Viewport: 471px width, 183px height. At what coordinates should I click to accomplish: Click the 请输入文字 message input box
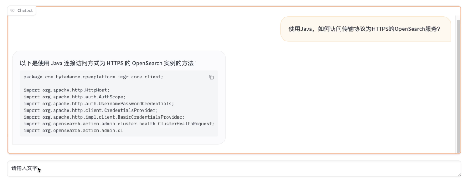[234, 169]
